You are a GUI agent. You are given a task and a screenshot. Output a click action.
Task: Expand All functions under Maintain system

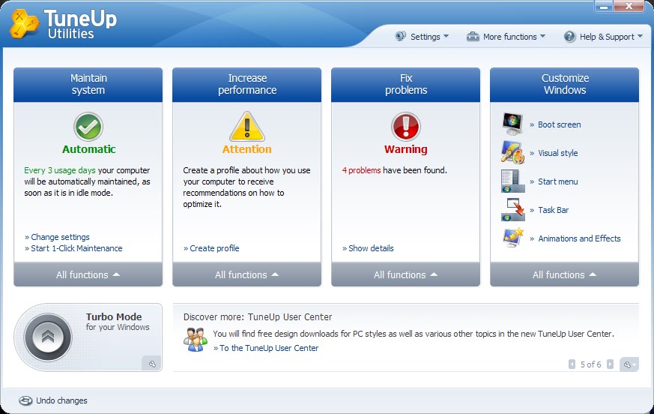pos(88,274)
